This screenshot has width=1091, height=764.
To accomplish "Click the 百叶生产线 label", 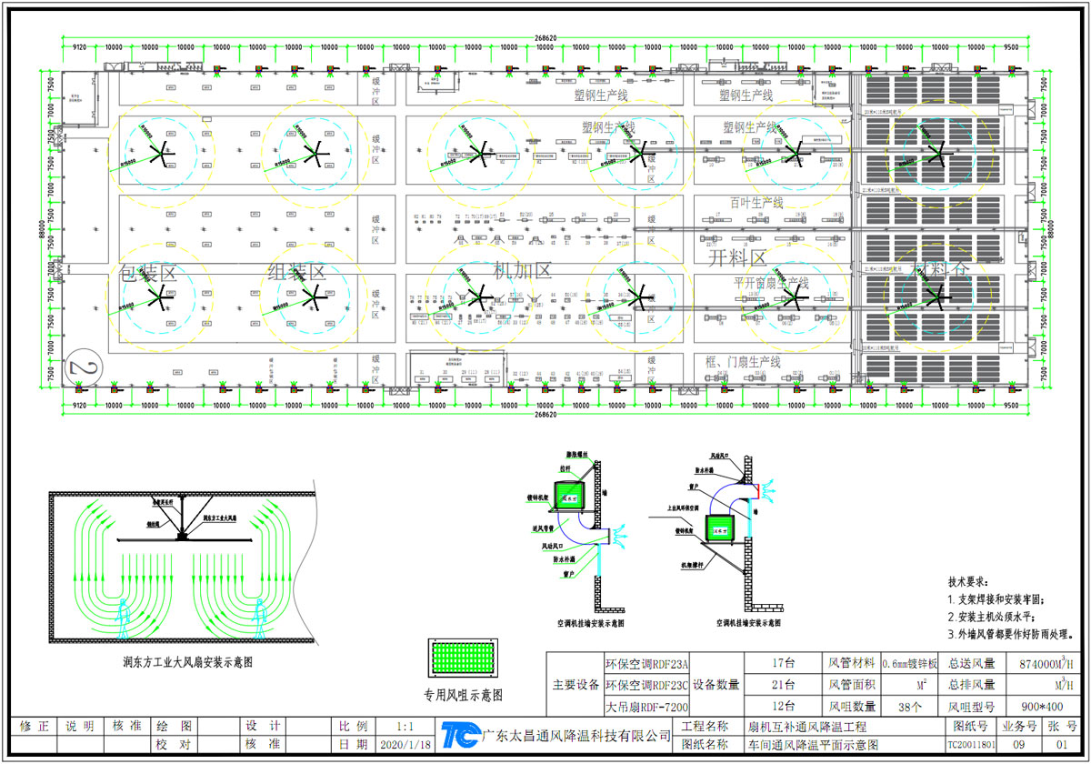I will pos(756,203).
